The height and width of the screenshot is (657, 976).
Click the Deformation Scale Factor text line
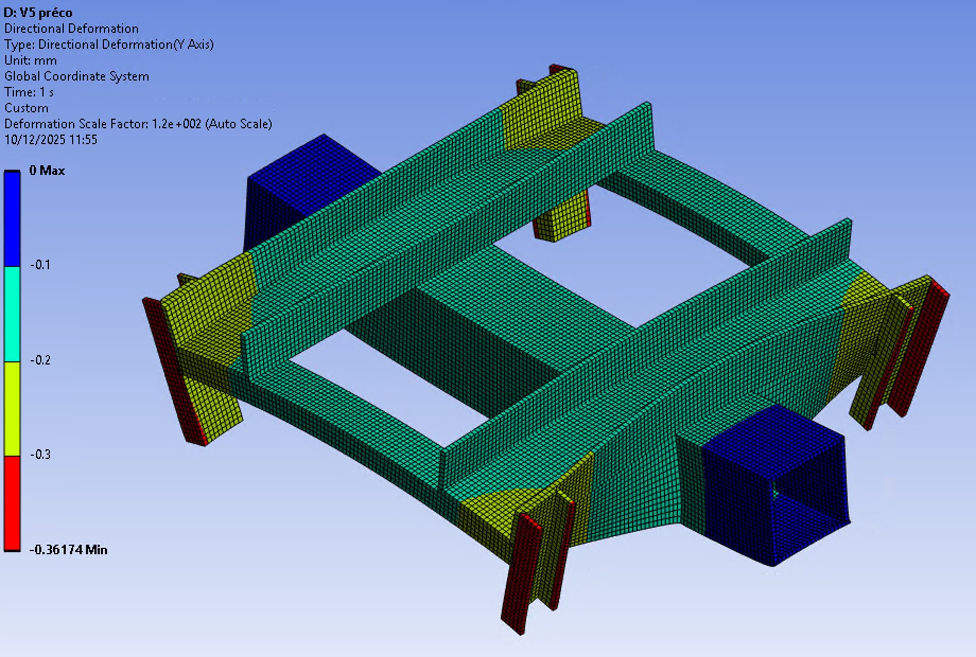138,124
